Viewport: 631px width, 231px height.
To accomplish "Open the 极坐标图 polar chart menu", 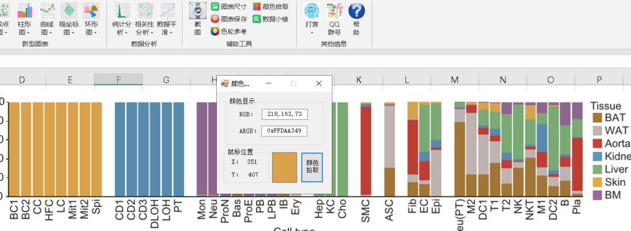I will click(69, 19).
